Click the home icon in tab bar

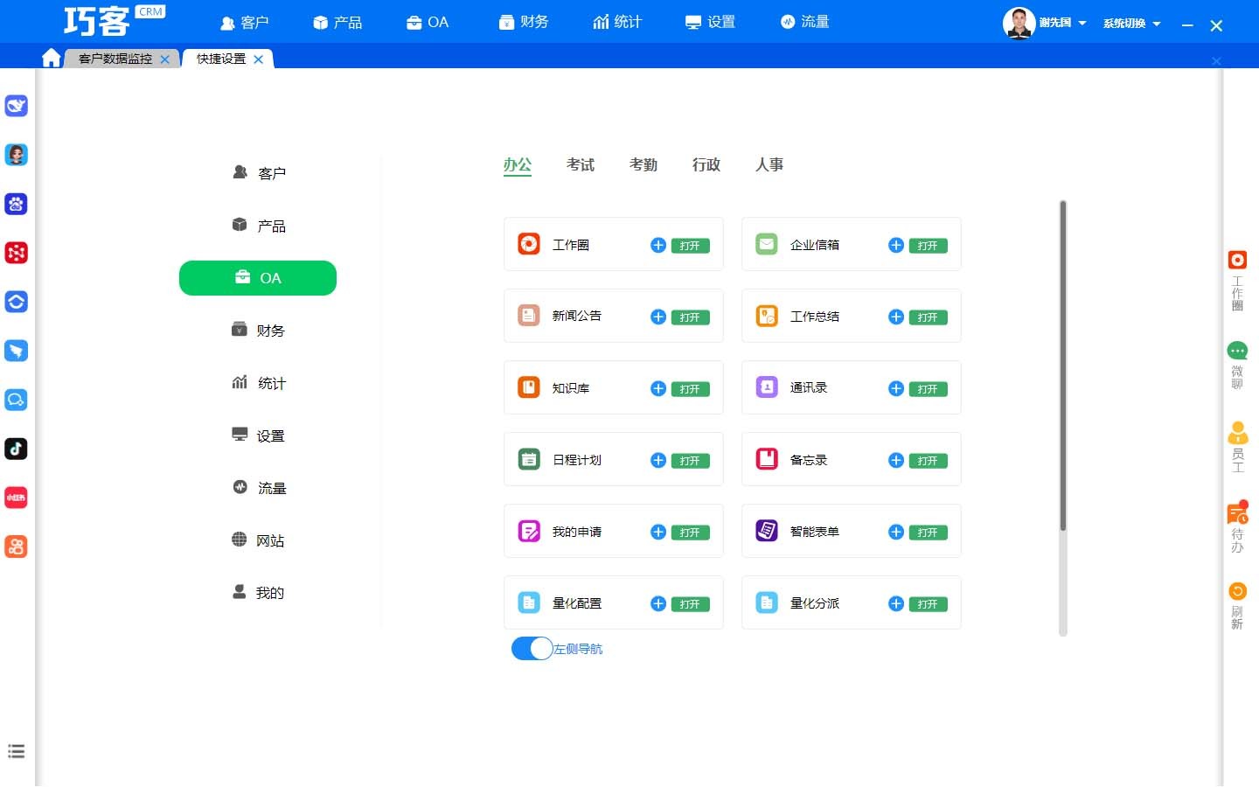point(52,58)
